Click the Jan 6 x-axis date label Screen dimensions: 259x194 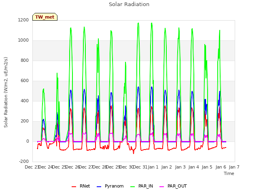[x=221, y=167]
